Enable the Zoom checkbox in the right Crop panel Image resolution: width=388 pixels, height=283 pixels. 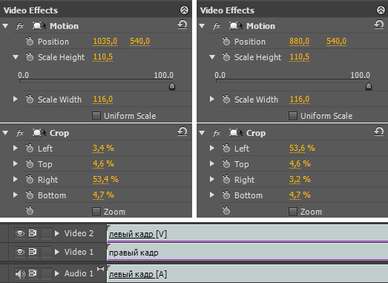tap(293, 212)
